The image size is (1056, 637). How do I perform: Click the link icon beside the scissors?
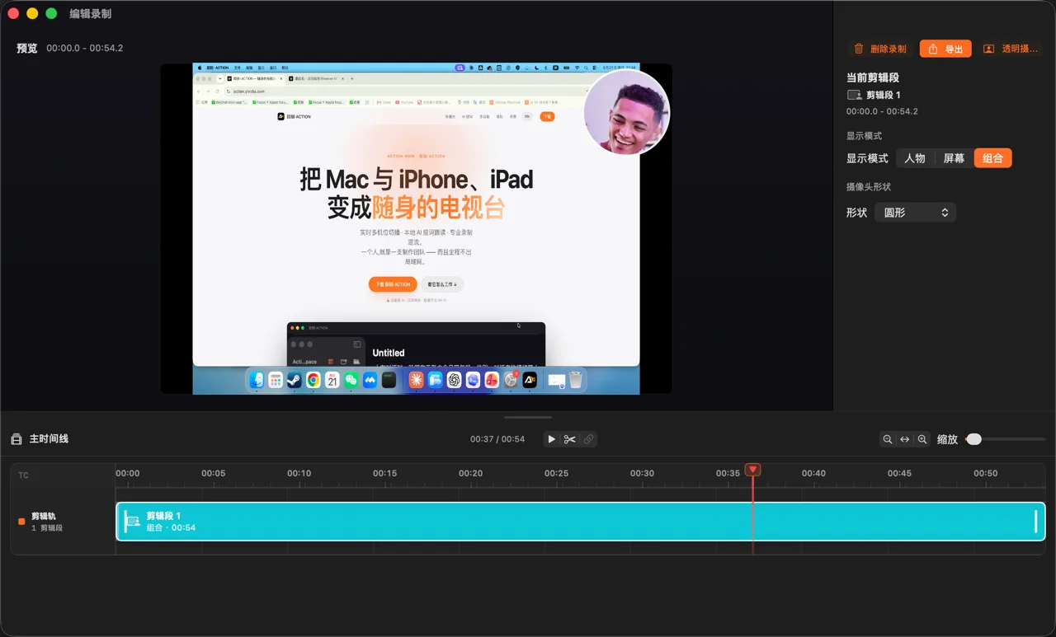tap(588, 439)
